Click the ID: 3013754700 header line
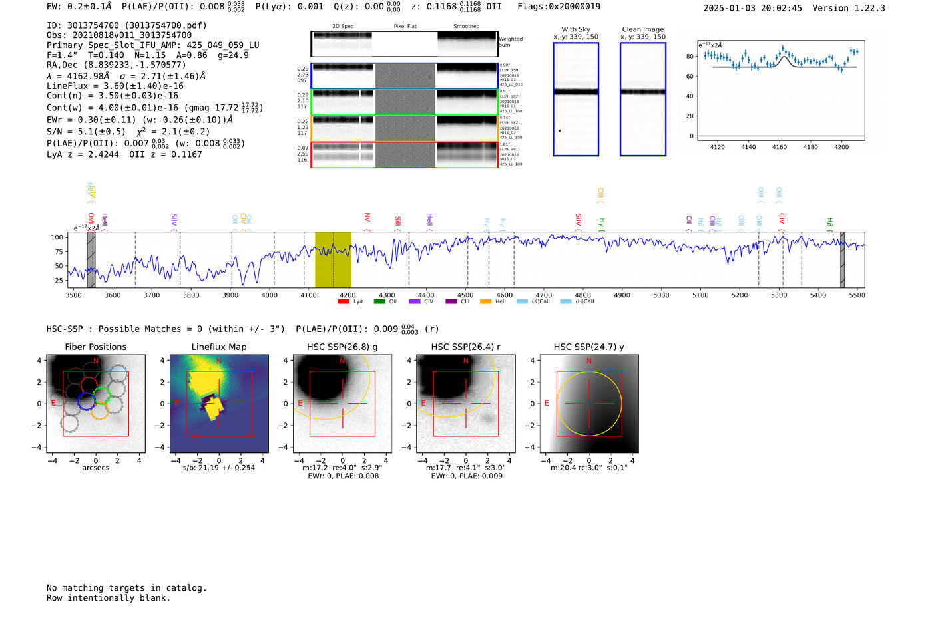 [x=126, y=25]
